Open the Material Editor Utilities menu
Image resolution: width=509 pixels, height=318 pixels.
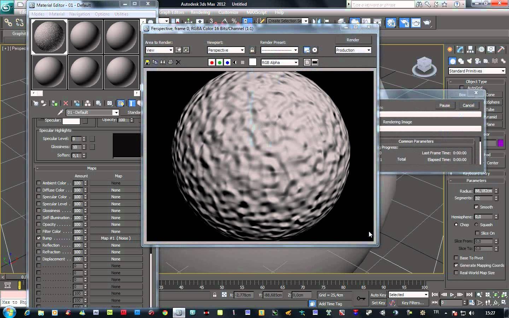coord(121,14)
